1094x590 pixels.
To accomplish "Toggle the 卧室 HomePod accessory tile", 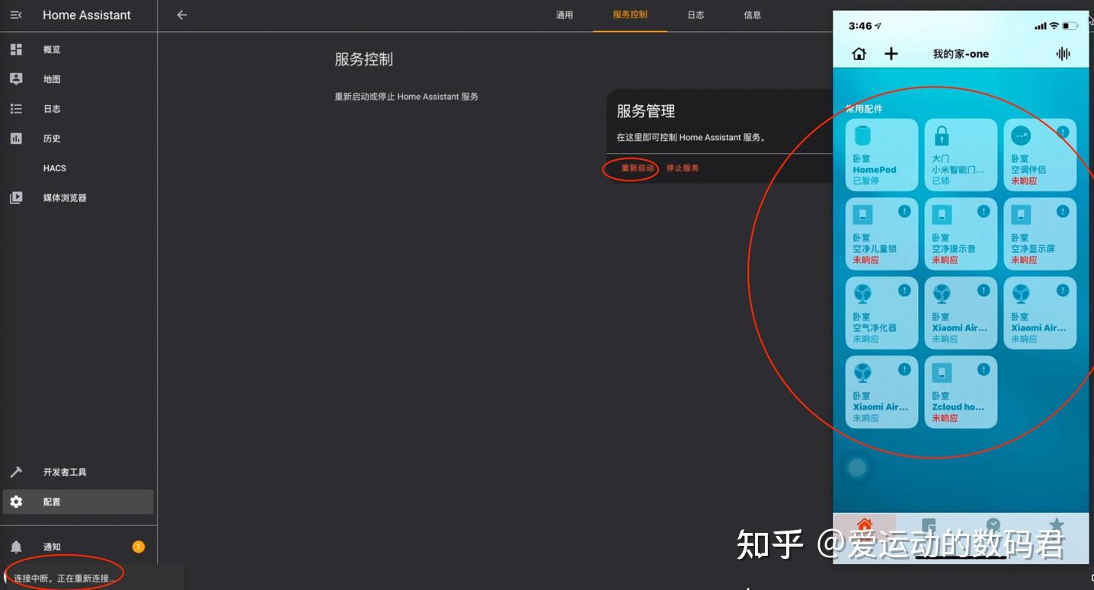I will tap(881, 152).
